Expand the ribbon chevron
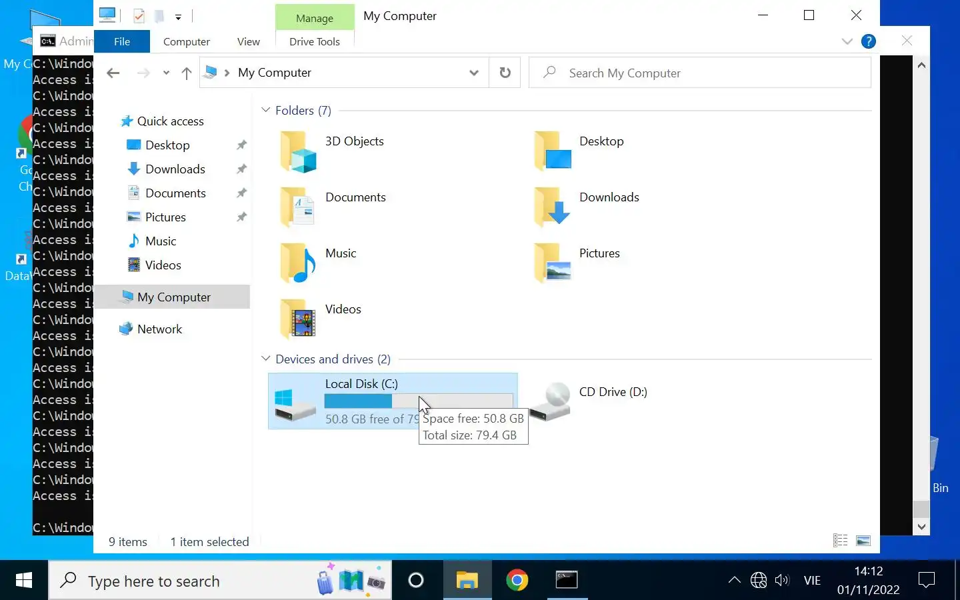Image resolution: width=960 pixels, height=600 pixels. [847, 41]
